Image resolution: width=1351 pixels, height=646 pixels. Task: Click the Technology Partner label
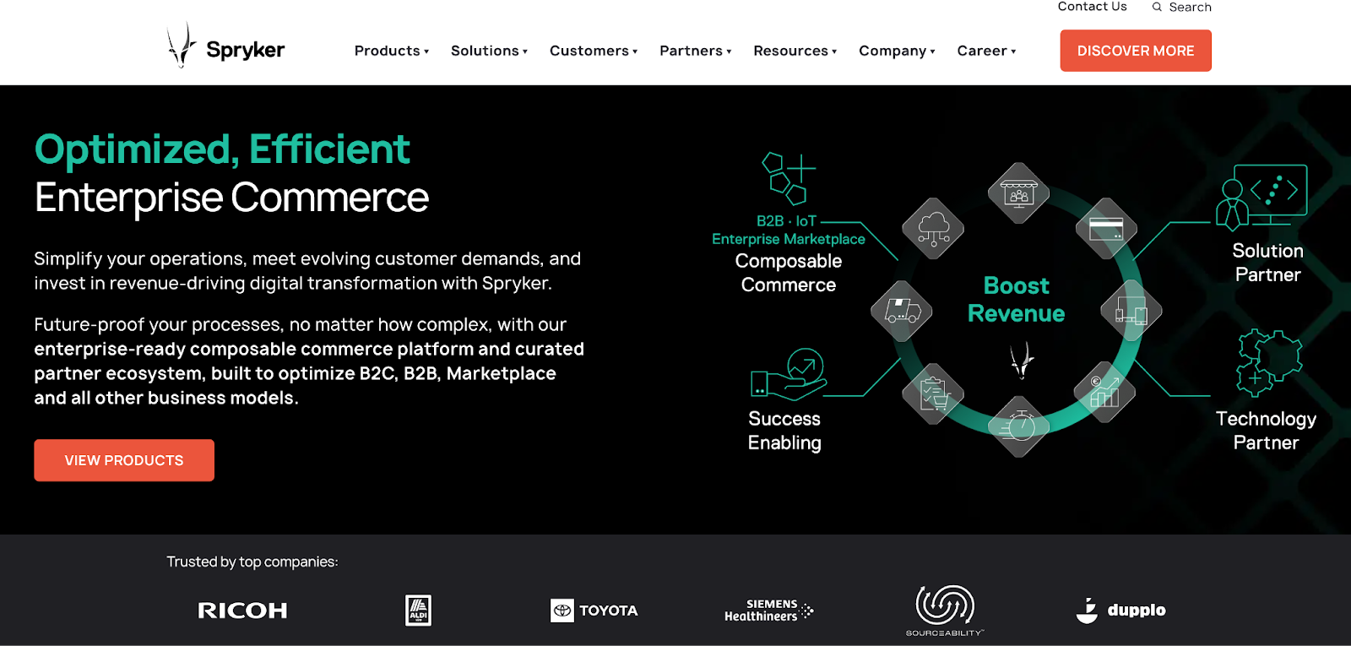click(1266, 431)
